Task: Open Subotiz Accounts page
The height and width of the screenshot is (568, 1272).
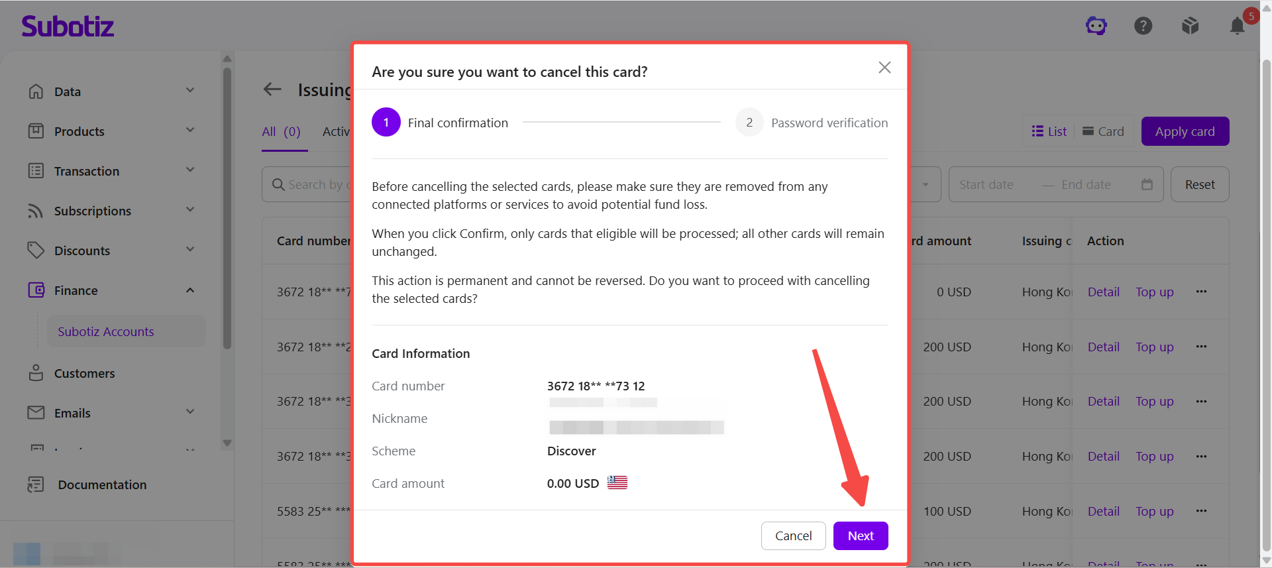Action: tap(106, 331)
